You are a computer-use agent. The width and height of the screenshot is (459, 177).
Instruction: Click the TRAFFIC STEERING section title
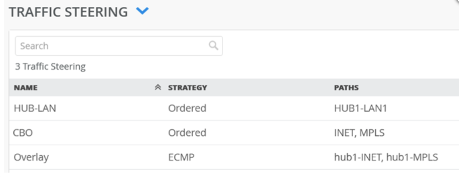click(x=68, y=12)
